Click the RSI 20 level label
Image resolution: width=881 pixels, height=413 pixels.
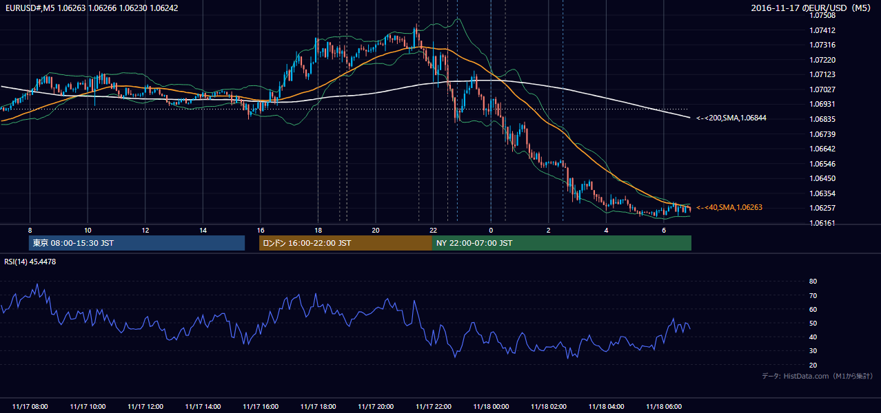pyautogui.click(x=813, y=365)
